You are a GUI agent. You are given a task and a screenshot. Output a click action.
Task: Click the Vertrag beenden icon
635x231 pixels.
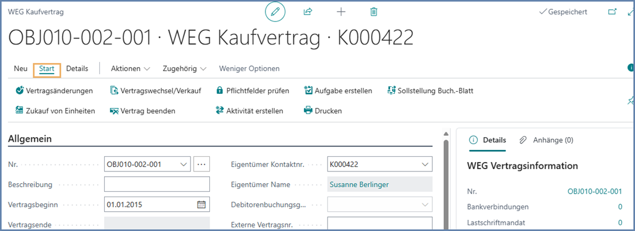tap(114, 111)
